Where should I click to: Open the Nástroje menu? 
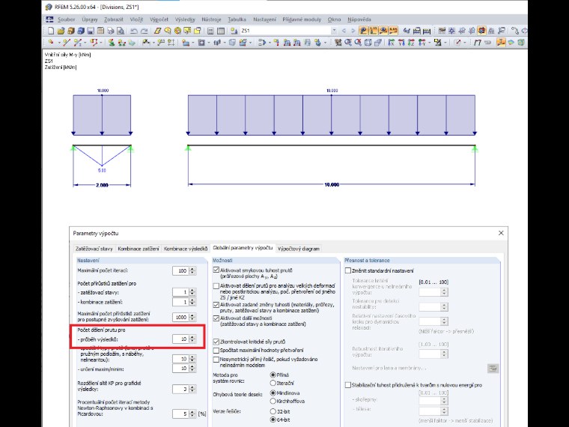(212, 19)
